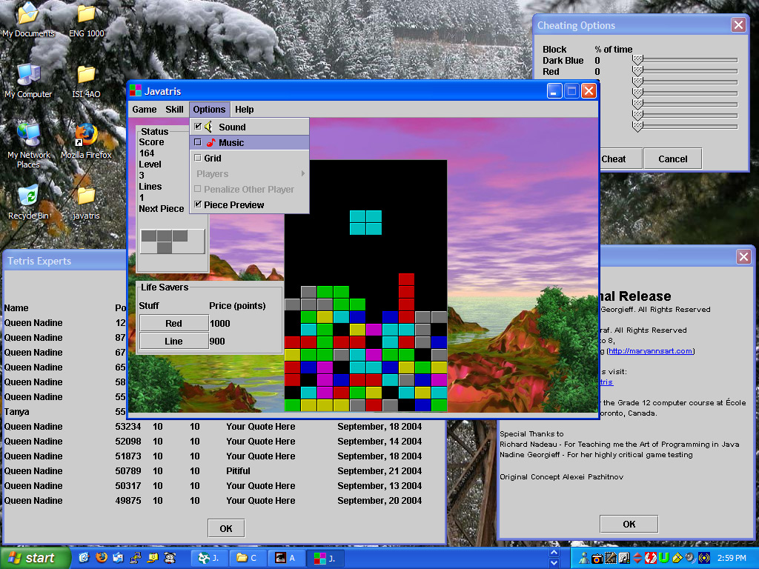Click the Messenger buddy tray icon
759x569 pixels.
click(x=584, y=558)
